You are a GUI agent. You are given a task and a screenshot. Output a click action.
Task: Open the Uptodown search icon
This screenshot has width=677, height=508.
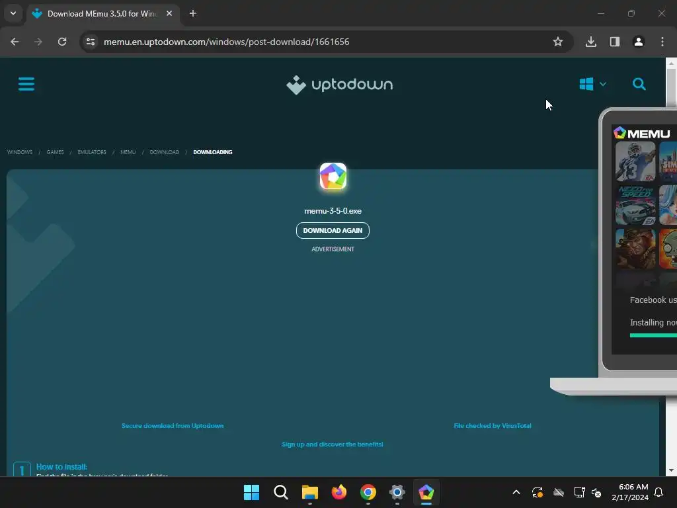point(639,84)
